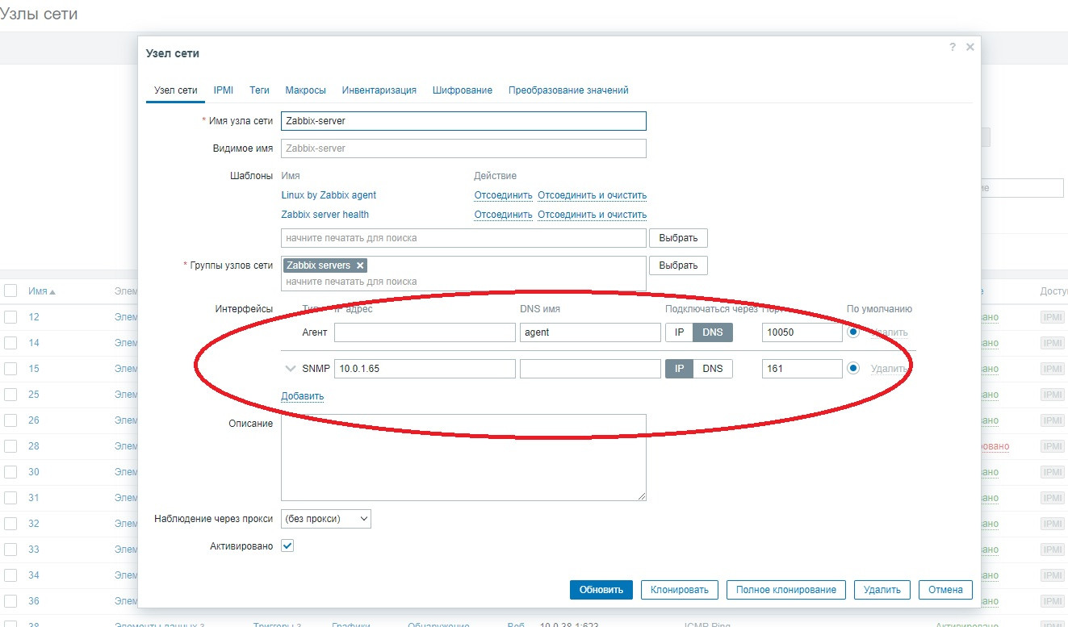This screenshot has width=1068, height=627.
Task: Click the Удалить button at dialog bottom
Action: 882,590
